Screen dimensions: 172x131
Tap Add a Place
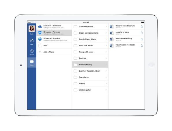pyautogui.click(x=54, y=52)
